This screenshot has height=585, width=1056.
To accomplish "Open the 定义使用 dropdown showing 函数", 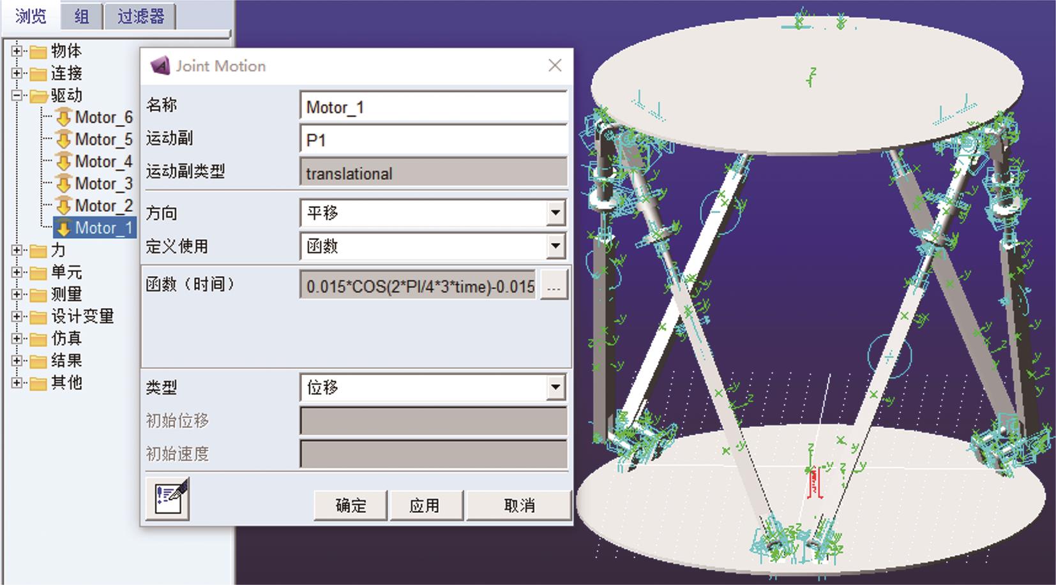I will pyautogui.click(x=555, y=246).
